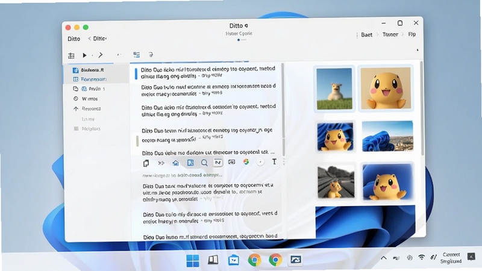Select the clip entry starting 'Ditto Duo tulo'
The width and height of the screenshot is (482, 271).
tap(208, 90)
